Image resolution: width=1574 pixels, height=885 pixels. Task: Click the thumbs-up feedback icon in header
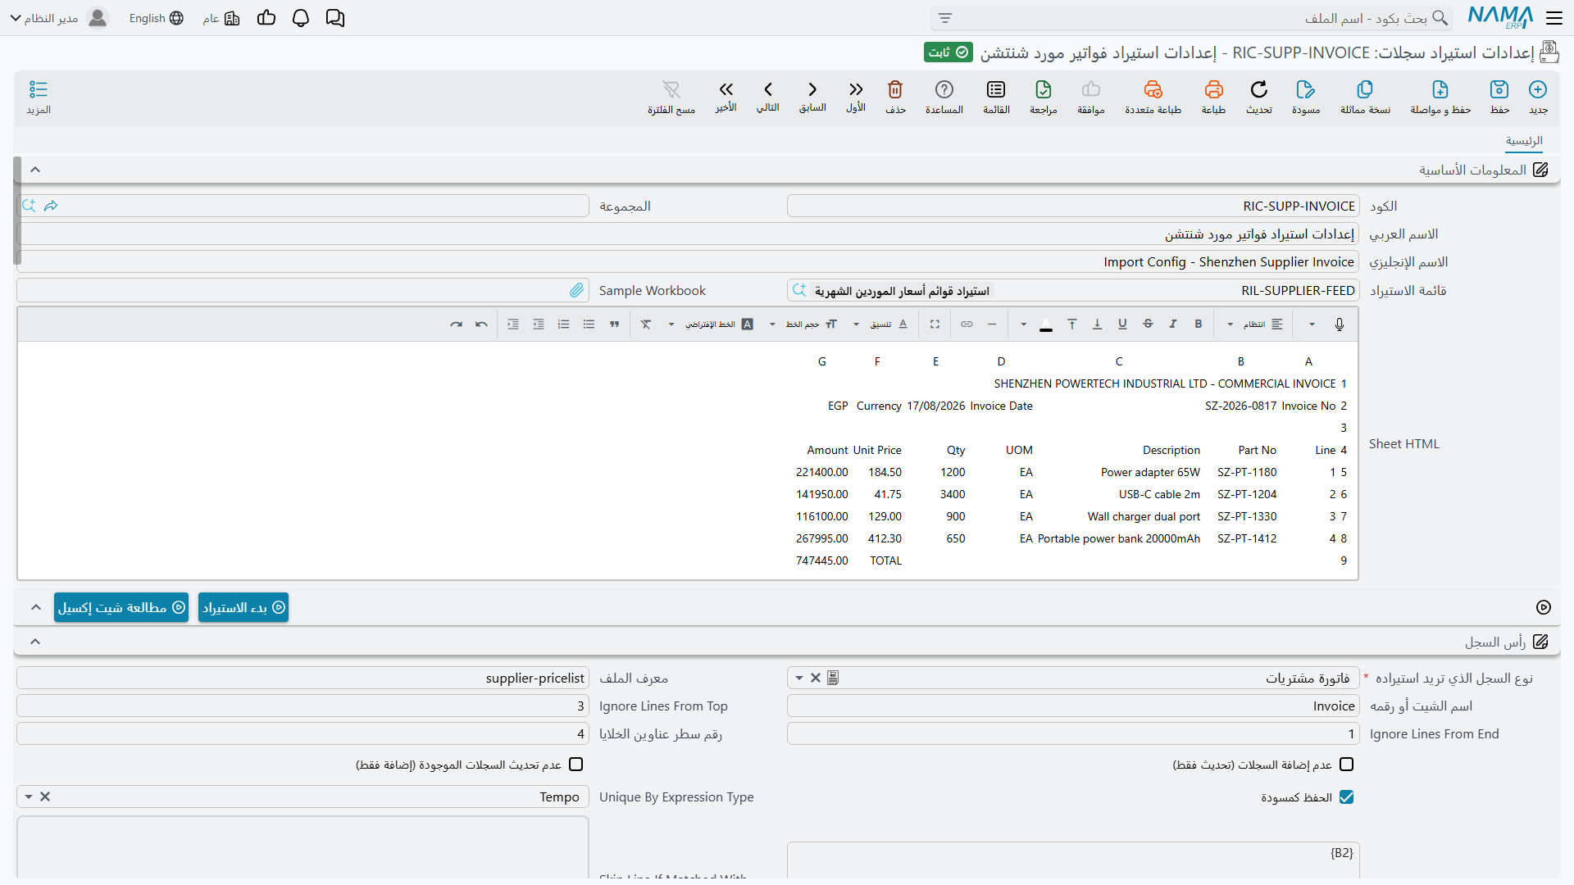(266, 18)
